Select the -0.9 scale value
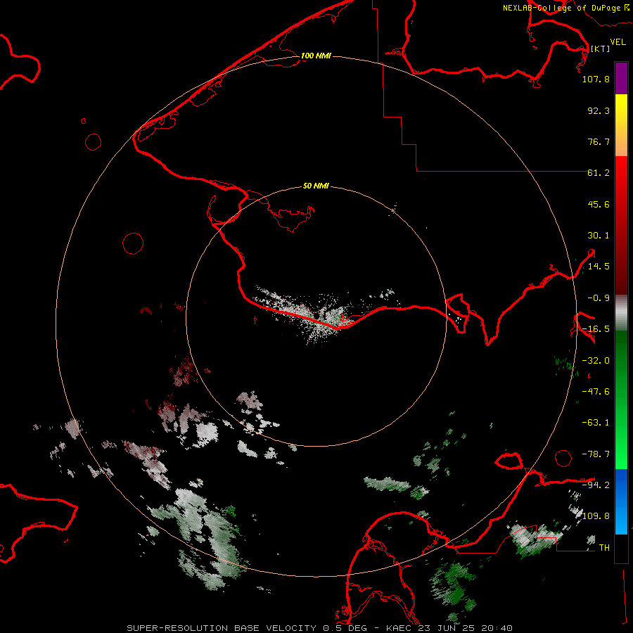Screen dimensions: 633x633 pos(599,298)
